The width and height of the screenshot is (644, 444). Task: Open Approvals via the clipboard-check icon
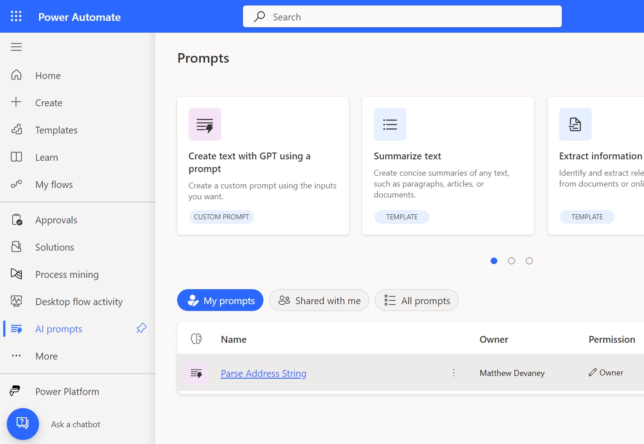tap(16, 220)
